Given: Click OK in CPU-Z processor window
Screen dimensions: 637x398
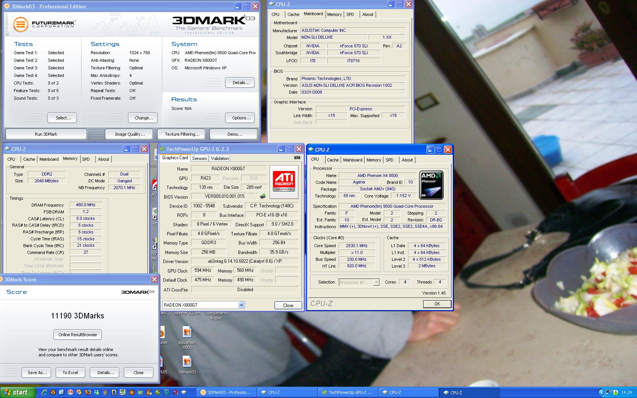Looking at the screenshot, I should pyautogui.click(x=437, y=304).
